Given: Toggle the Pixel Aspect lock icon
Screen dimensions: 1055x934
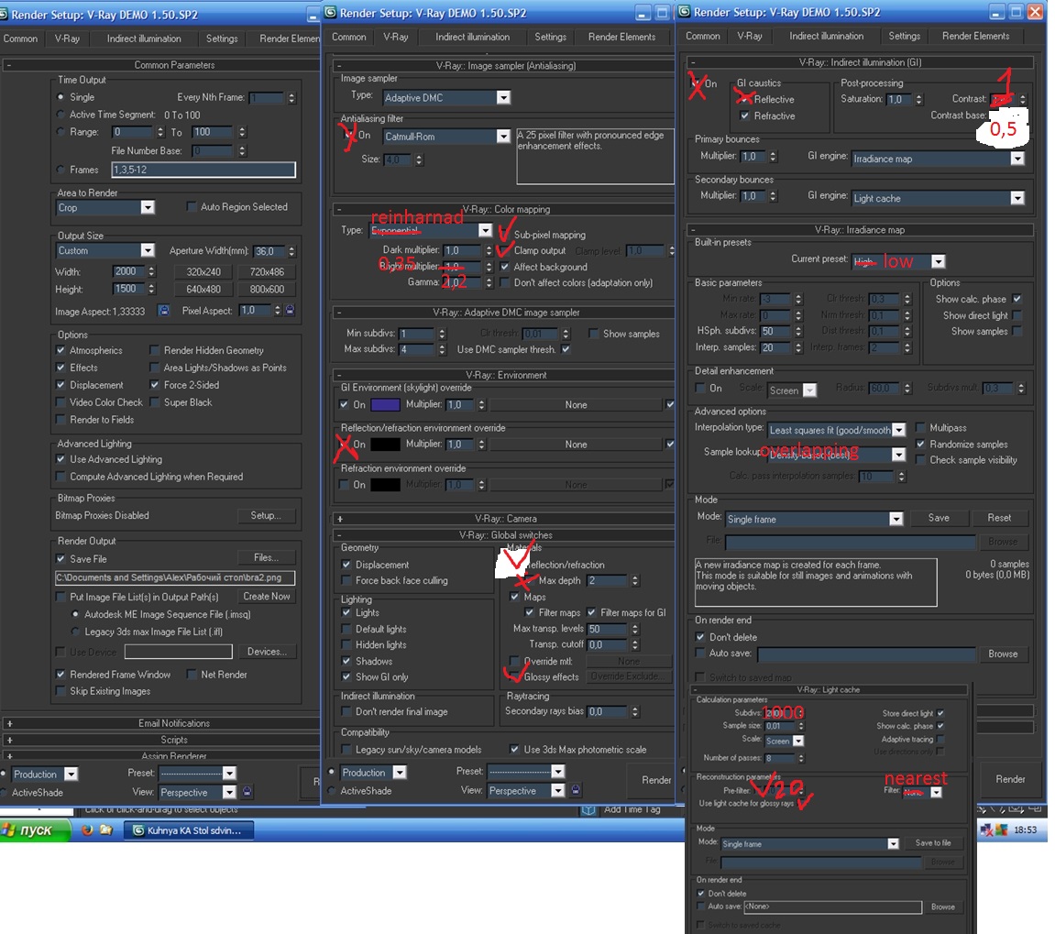Looking at the screenshot, I should 289,311.
